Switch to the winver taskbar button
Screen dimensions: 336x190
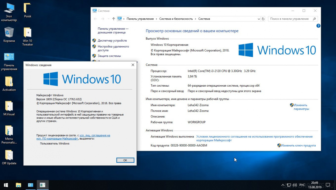pos(43,185)
